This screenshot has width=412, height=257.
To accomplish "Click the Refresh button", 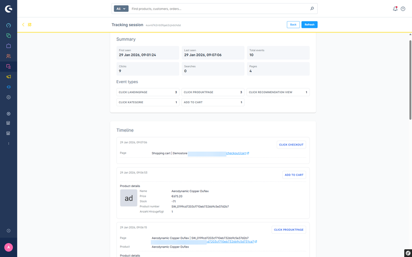I will 309,25.
